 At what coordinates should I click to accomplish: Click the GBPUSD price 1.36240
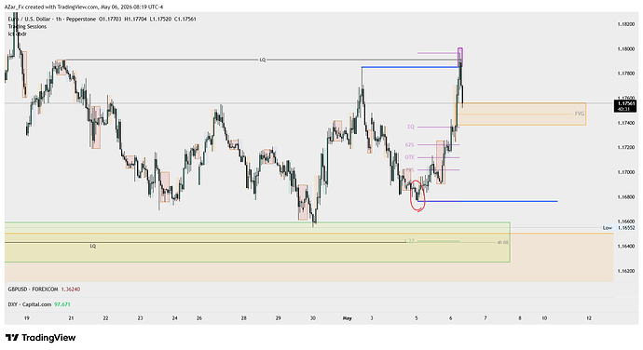click(x=71, y=289)
